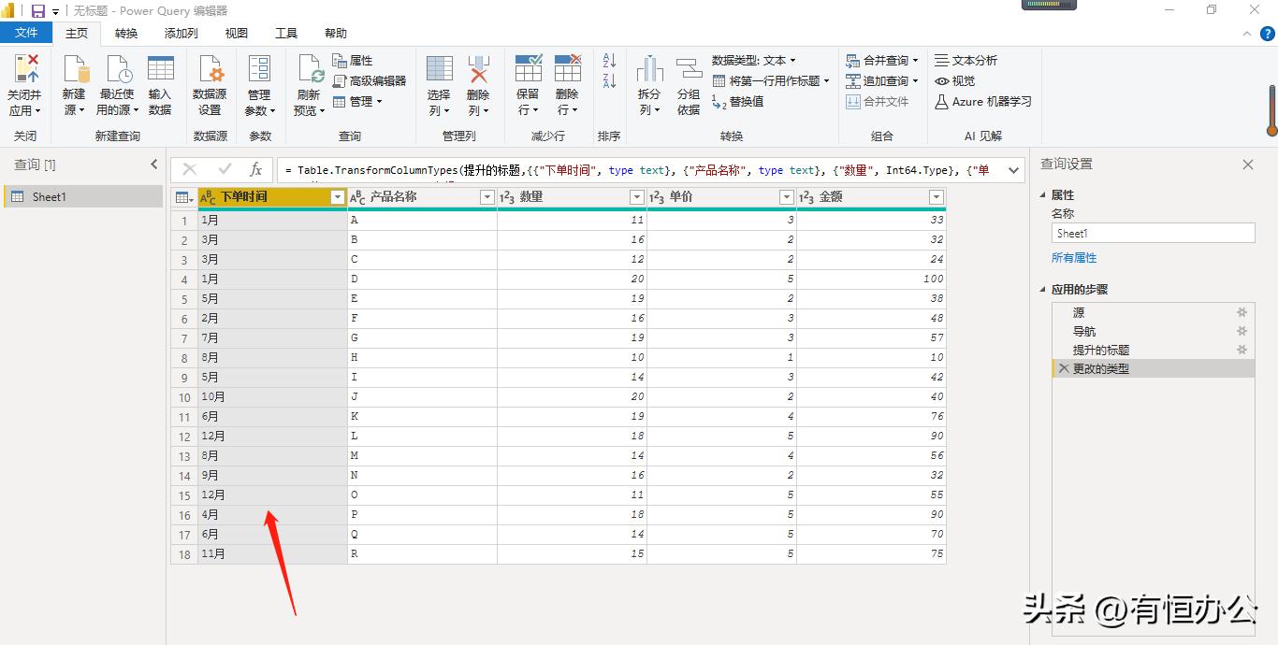Expand the formula bar with its chevron
The image size is (1278, 645).
(x=1012, y=171)
